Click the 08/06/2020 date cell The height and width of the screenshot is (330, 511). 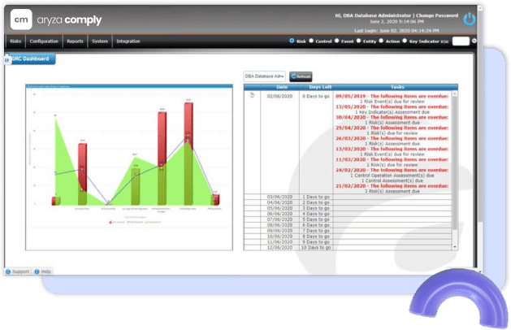coord(279,225)
